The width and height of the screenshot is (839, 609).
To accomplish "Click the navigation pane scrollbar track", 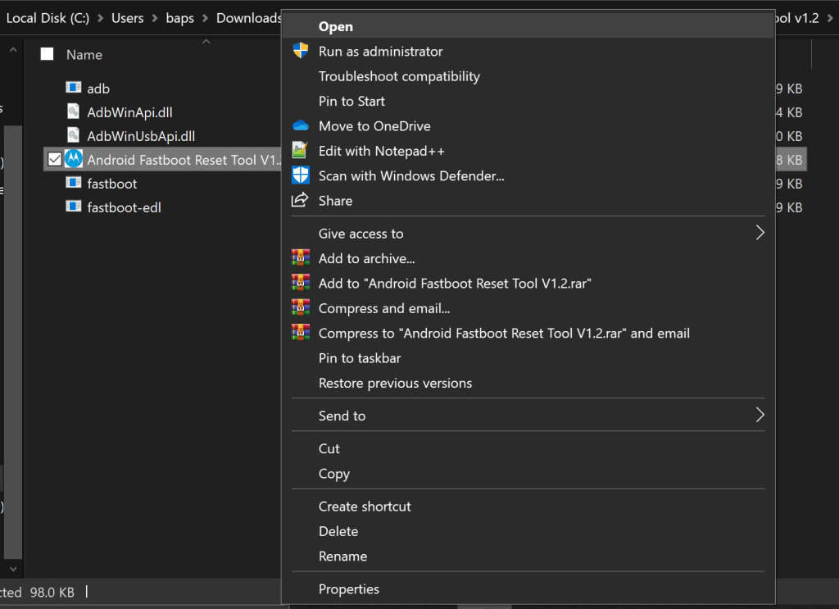I will coord(13,343).
